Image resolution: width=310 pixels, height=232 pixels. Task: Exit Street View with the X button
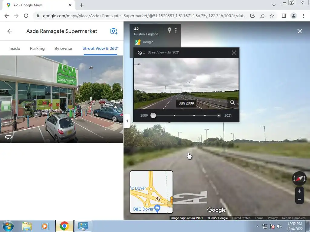[299, 31]
